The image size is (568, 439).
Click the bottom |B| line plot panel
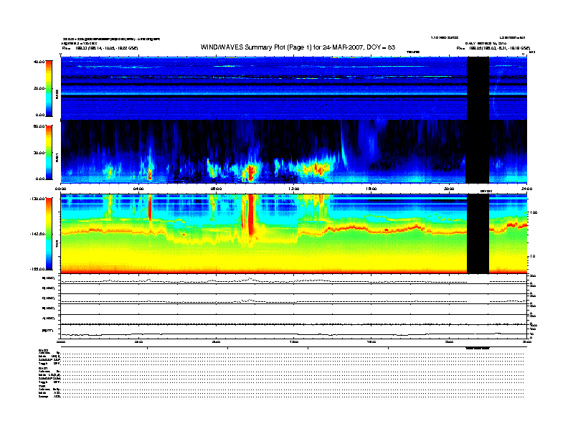click(x=294, y=331)
